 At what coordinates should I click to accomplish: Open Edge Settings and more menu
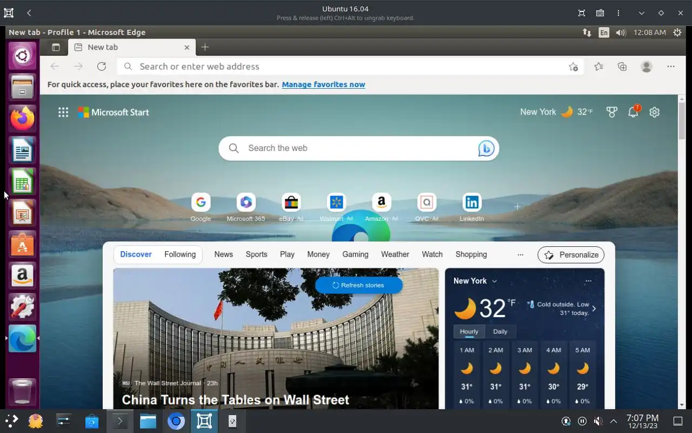click(671, 67)
